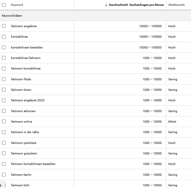Click the keyword kontaktlinsen bestellen
The height and width of the screenshot is (190, 192).
[x=27, y=47]
